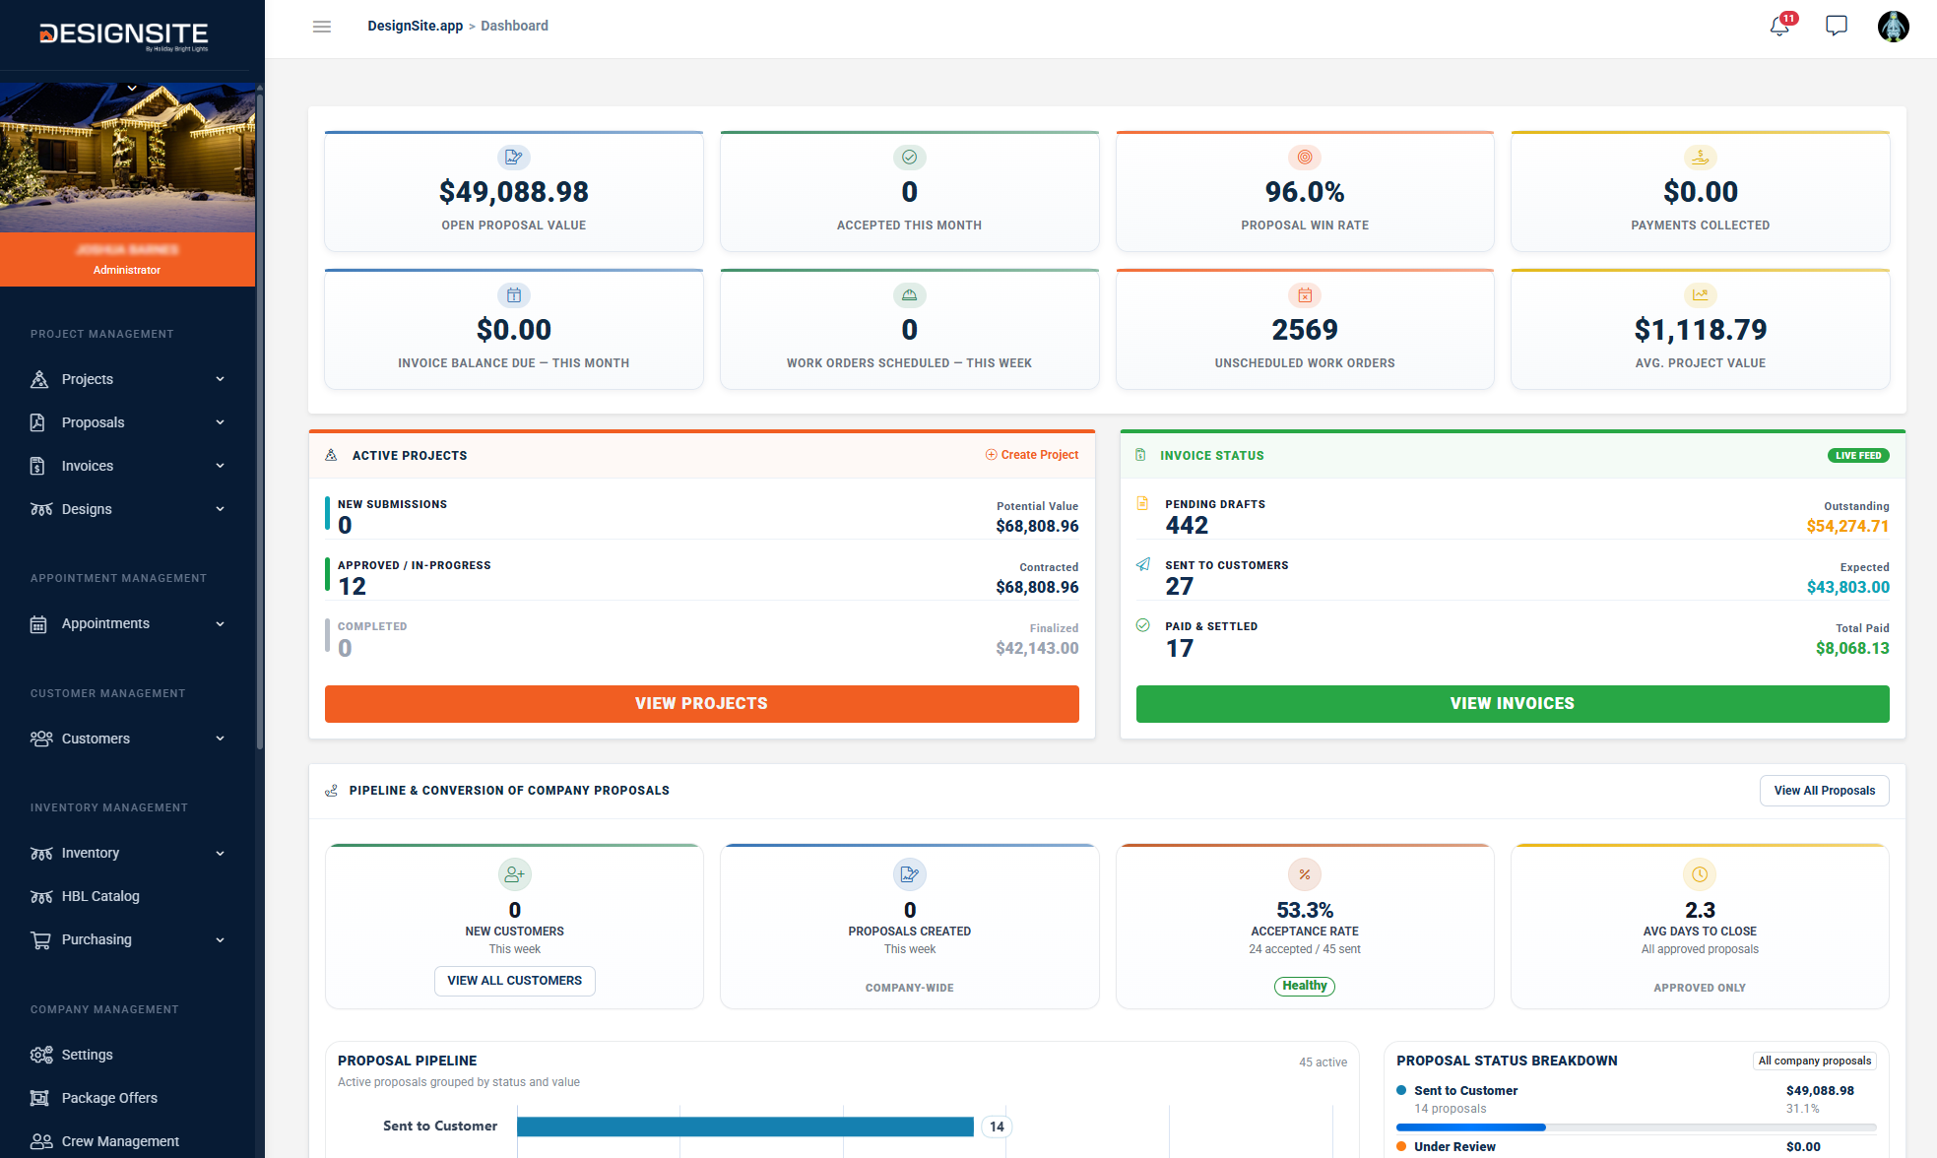Click the Sent to Customer breakdown progress bar
This screenshot has width=1937, height=1158.
pyautogui.click(x=1636, y=1126)
